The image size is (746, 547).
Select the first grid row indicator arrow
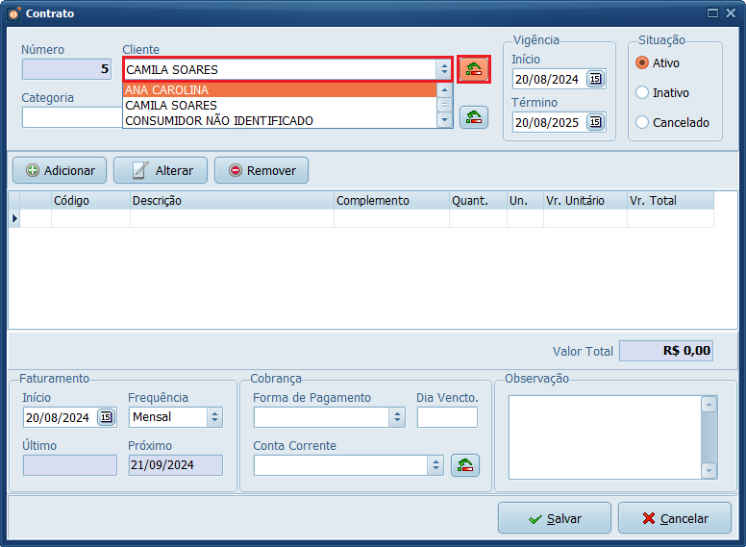14,218
